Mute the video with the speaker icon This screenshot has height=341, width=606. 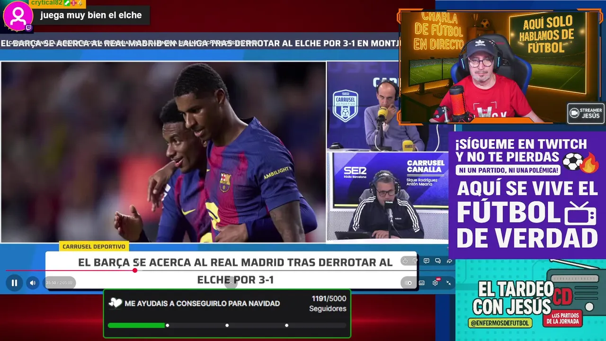pos(32,283)
